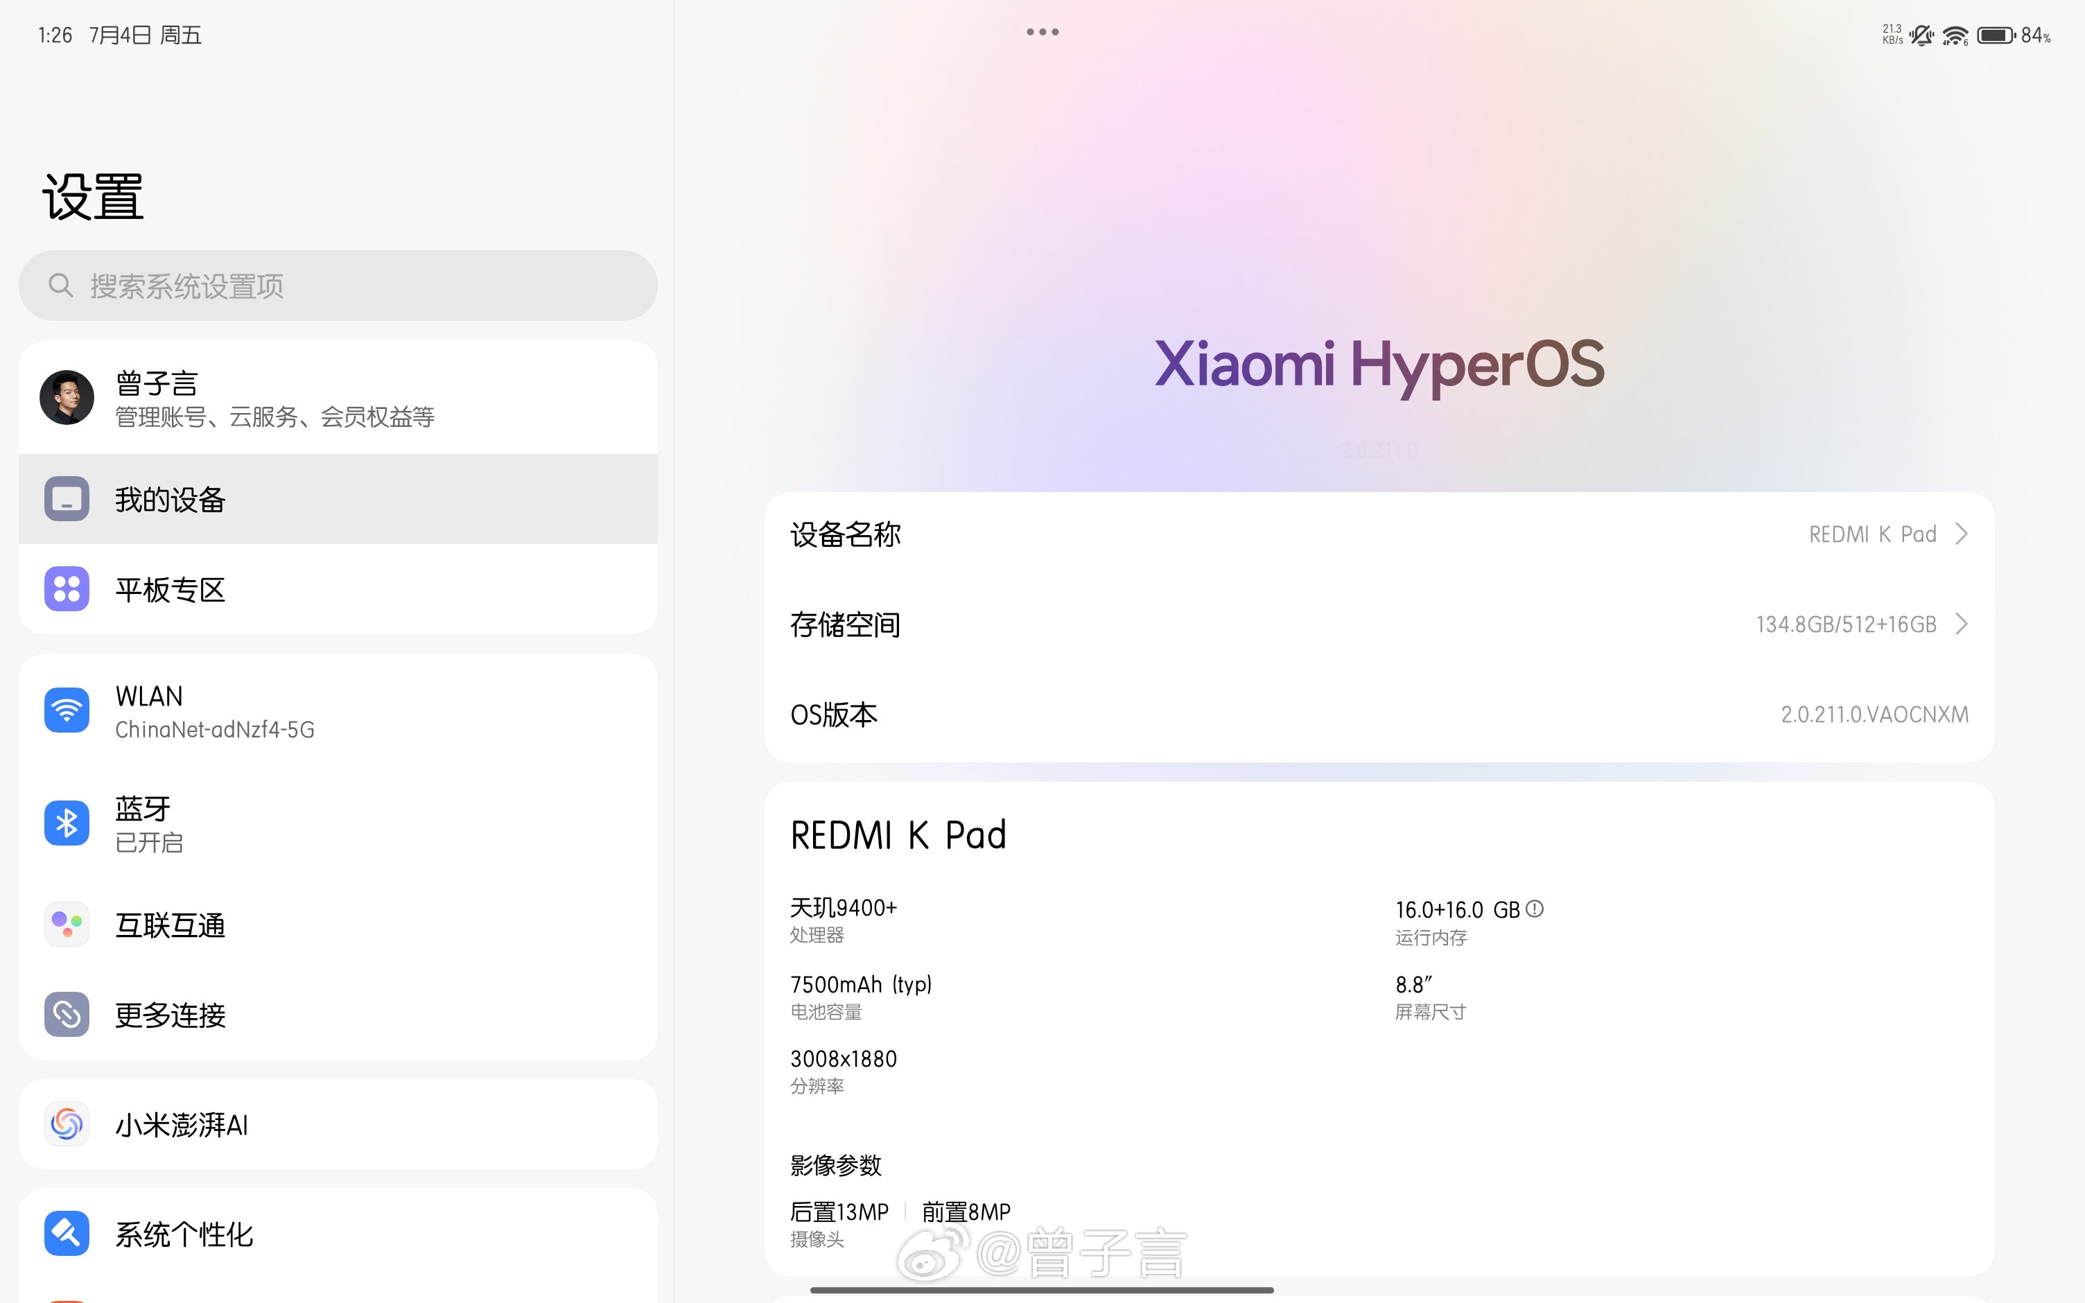Click the 互联互通 colored dots icon

[x=67, y=925]
